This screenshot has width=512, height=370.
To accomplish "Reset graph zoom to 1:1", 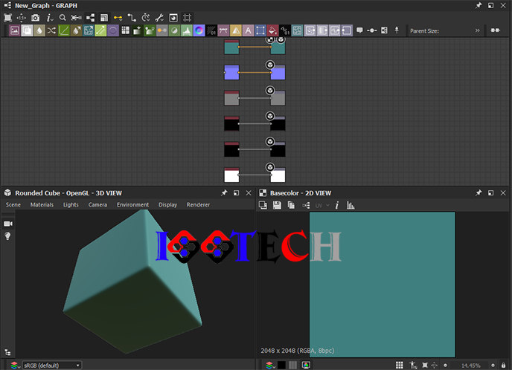I will (22, 18).
